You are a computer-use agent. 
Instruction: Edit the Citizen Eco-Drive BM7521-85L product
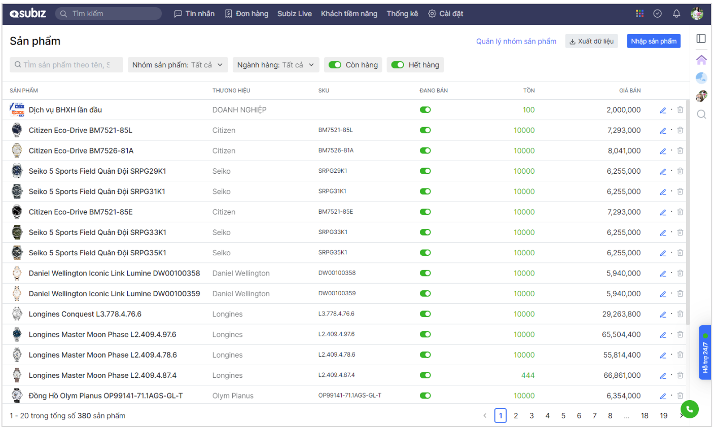click(x=662, y=131)
